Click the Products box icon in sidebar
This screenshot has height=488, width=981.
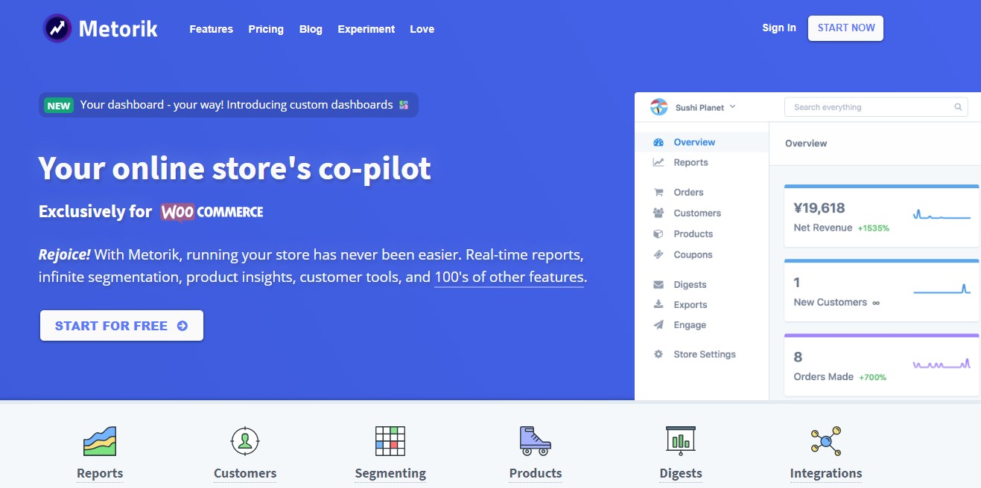click(658, 234)
